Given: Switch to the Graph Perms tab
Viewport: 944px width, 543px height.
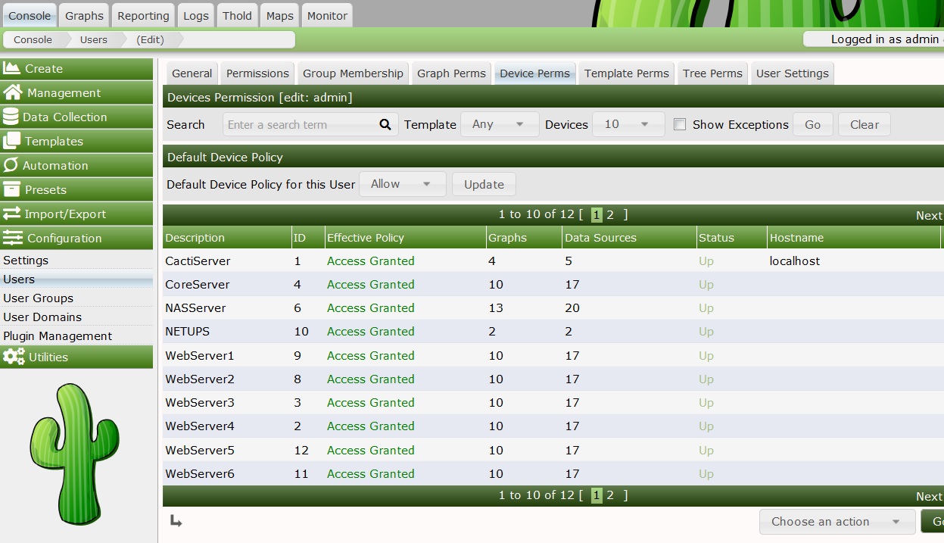Looking at the screenshot, I should pos(451,73).
